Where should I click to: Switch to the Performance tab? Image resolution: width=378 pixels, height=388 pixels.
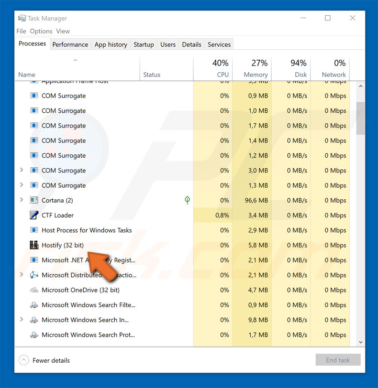pyautogui.click(x=70, y=44)
